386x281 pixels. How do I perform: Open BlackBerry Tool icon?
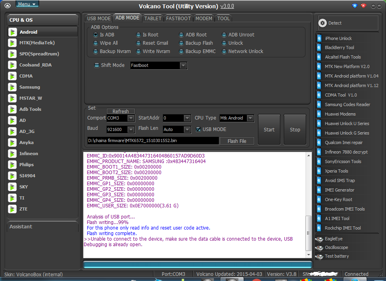pos(319,47)
